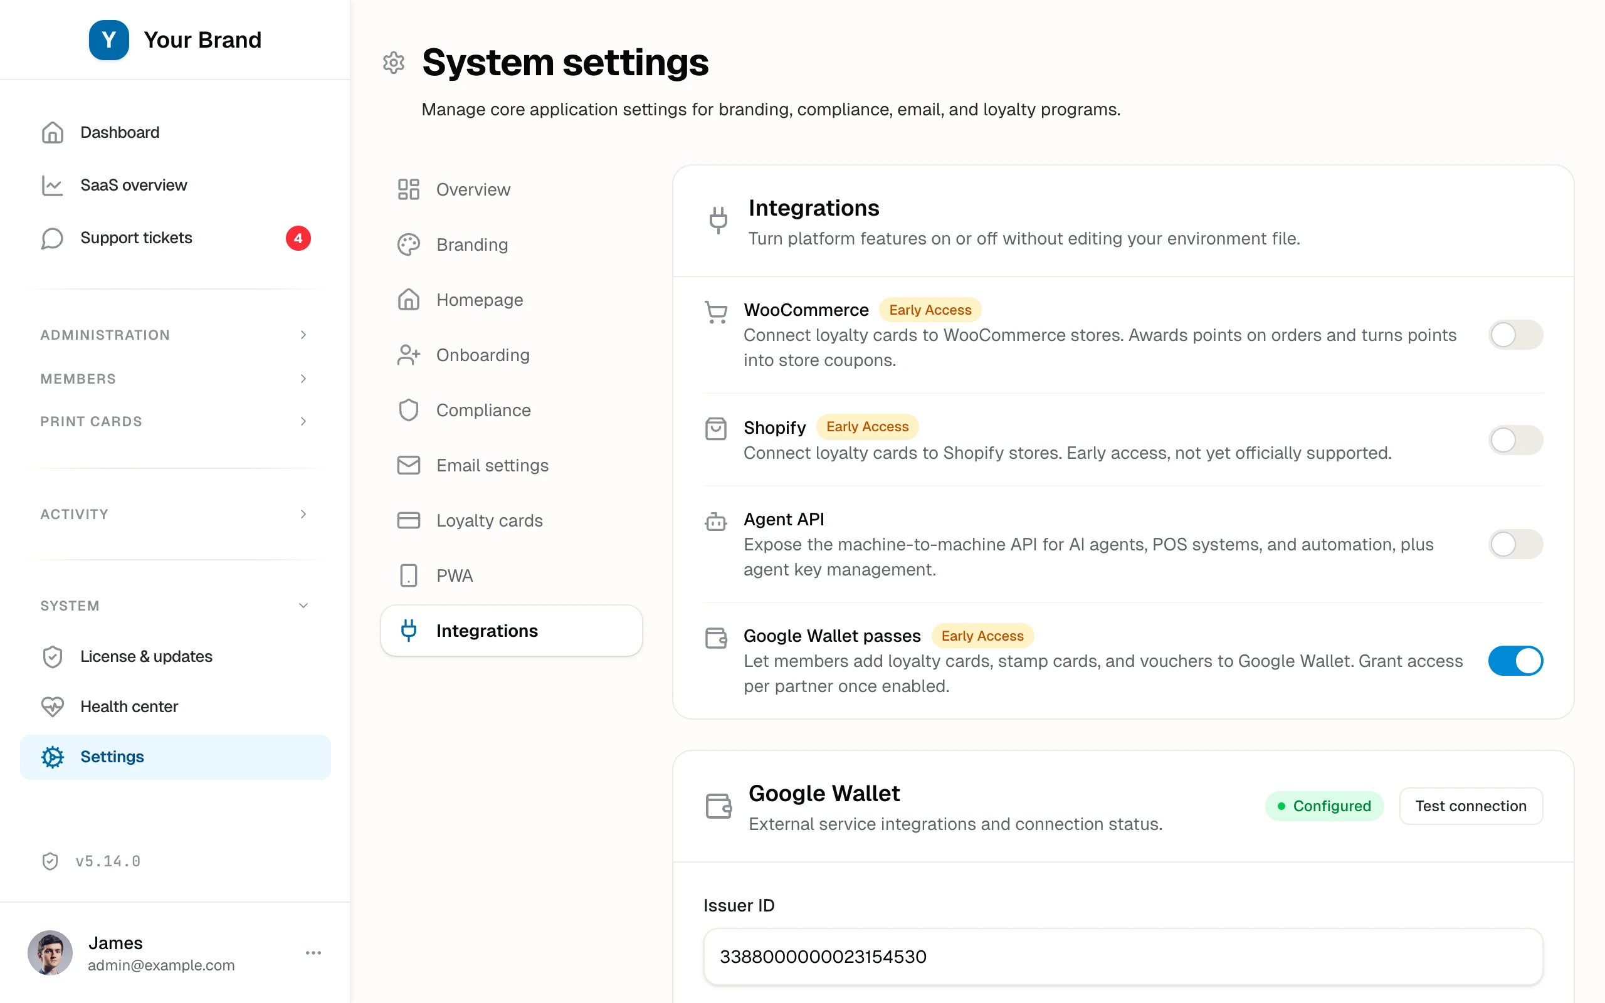Open the Email settings tab
Screen dimensions: 1605x1003
click(512, 465)
